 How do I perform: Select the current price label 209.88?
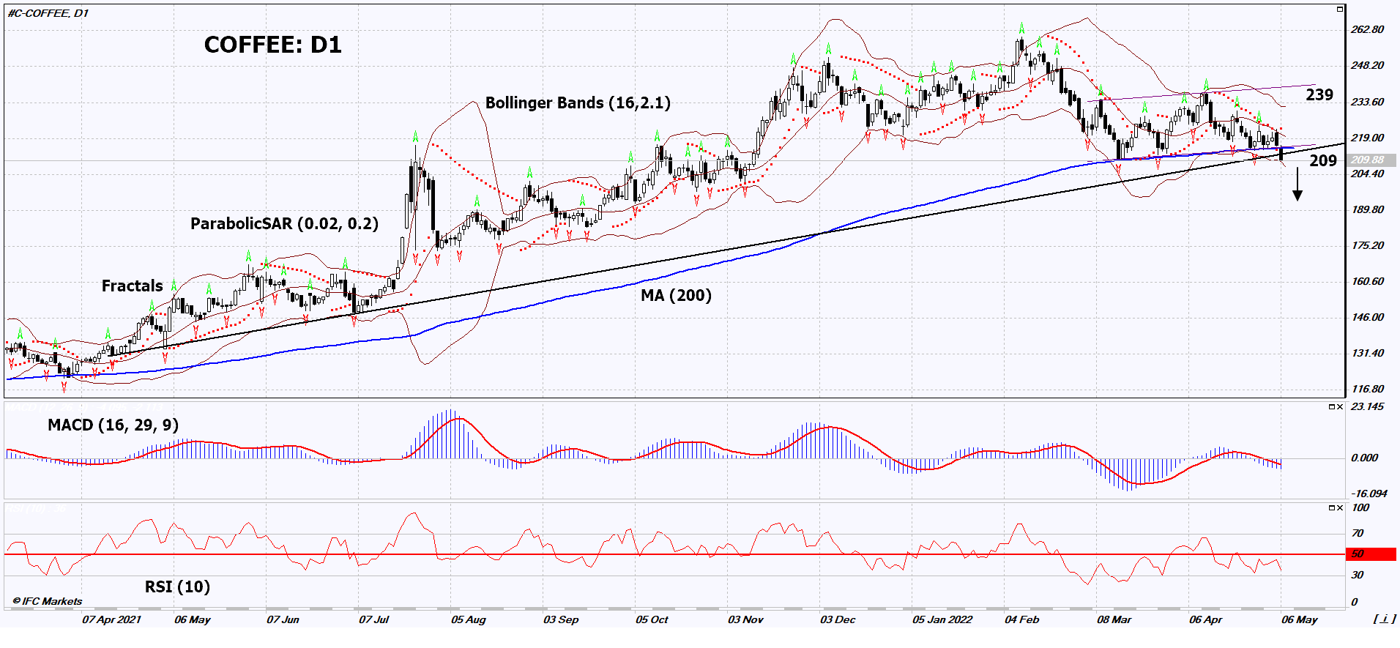(1368, 160)
